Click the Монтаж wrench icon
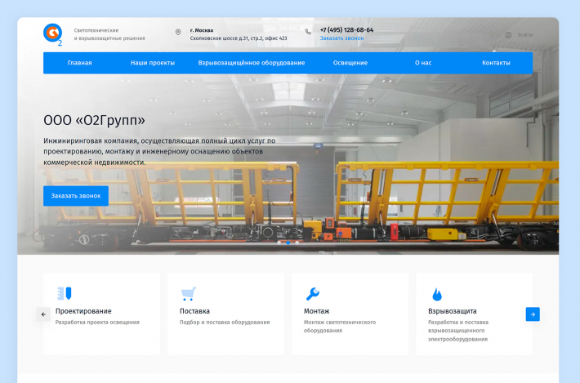This screenshot has width=580, height=383. (x=313, y=294)
